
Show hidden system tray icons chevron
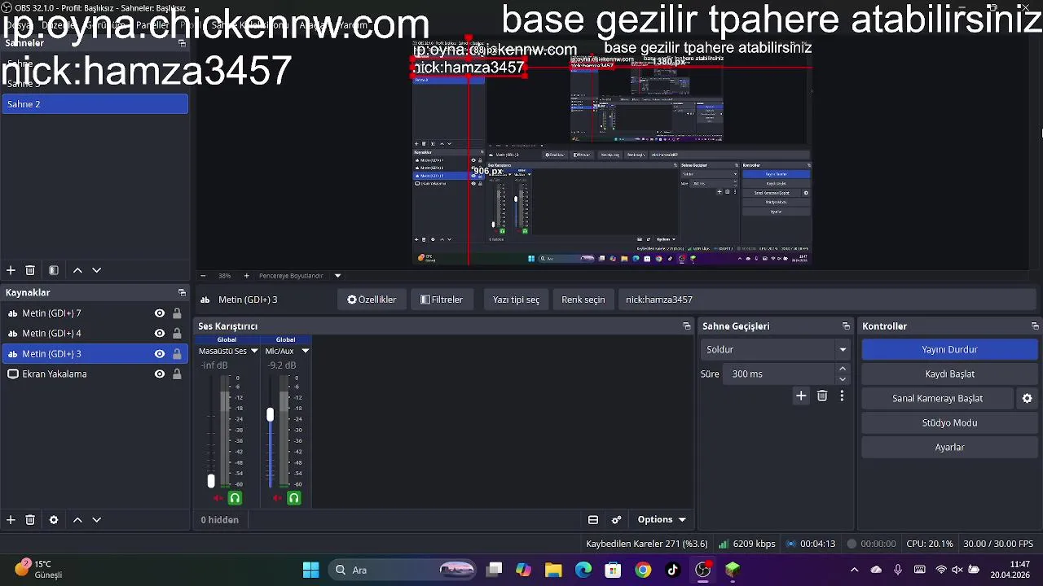pos(854,570)
